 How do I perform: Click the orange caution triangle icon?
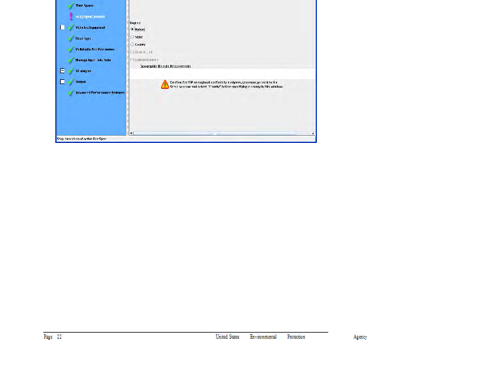click(165, 84)
